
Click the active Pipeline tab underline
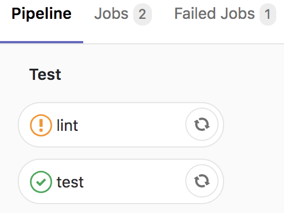(x=42, y=42)
